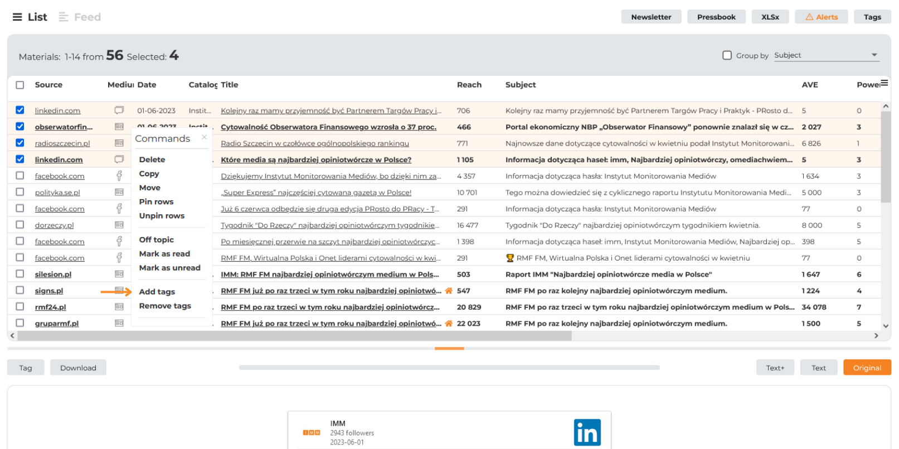Click press medium icon of polityka.se.pl row

[119, 192]
